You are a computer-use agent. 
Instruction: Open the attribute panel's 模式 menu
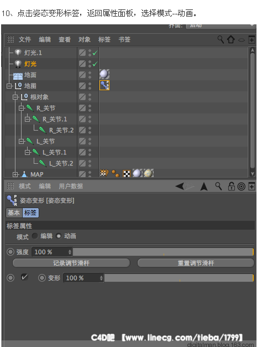[x=25, y=186]
